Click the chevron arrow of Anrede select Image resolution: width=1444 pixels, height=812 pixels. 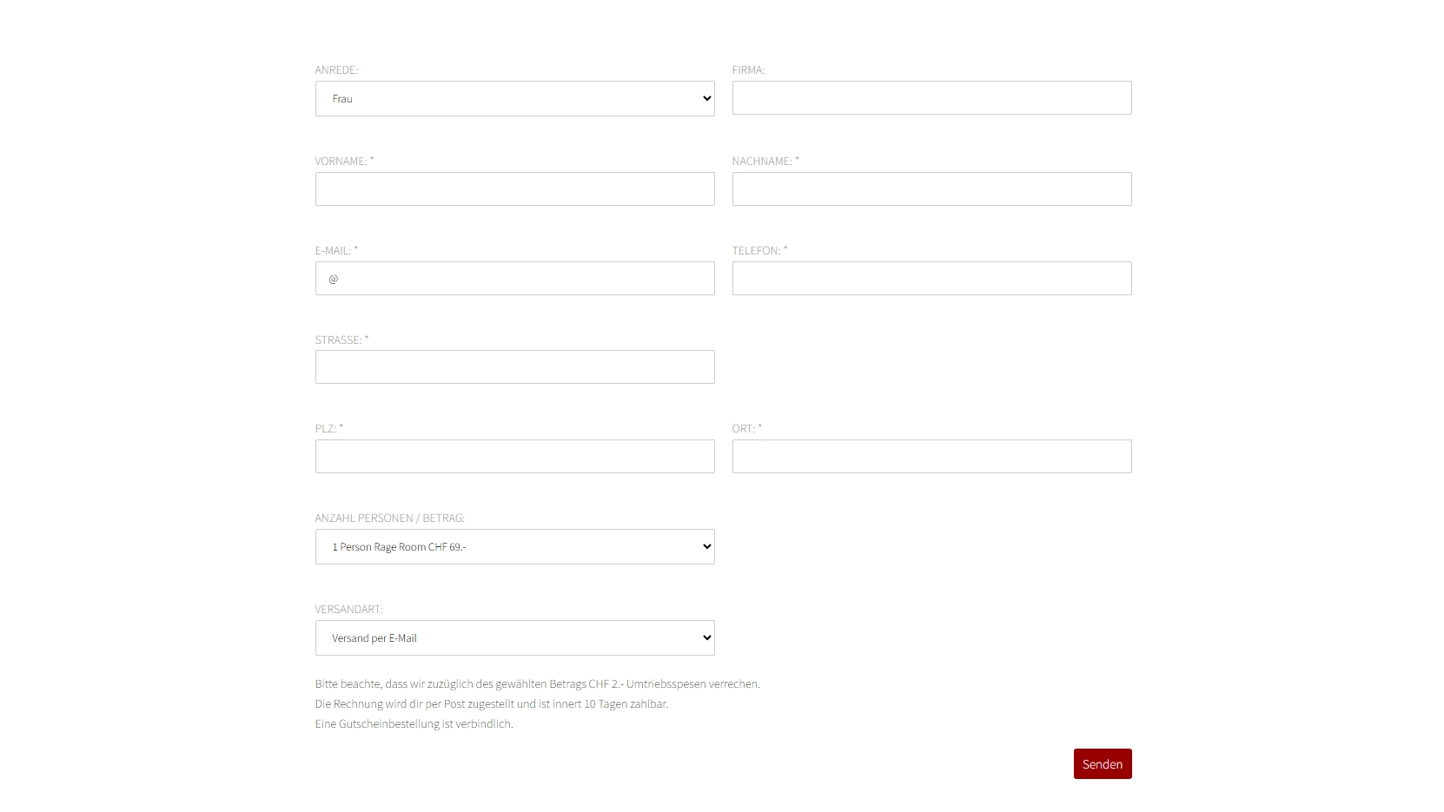[706, 98]
